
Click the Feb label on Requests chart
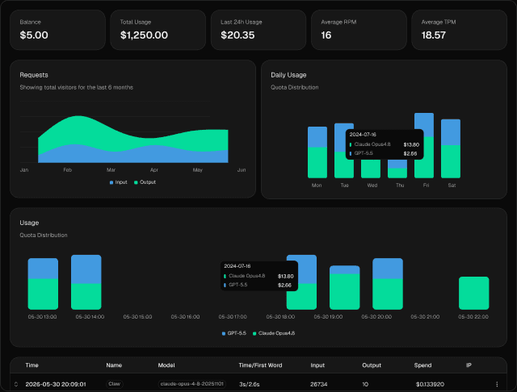click(67, 170)
